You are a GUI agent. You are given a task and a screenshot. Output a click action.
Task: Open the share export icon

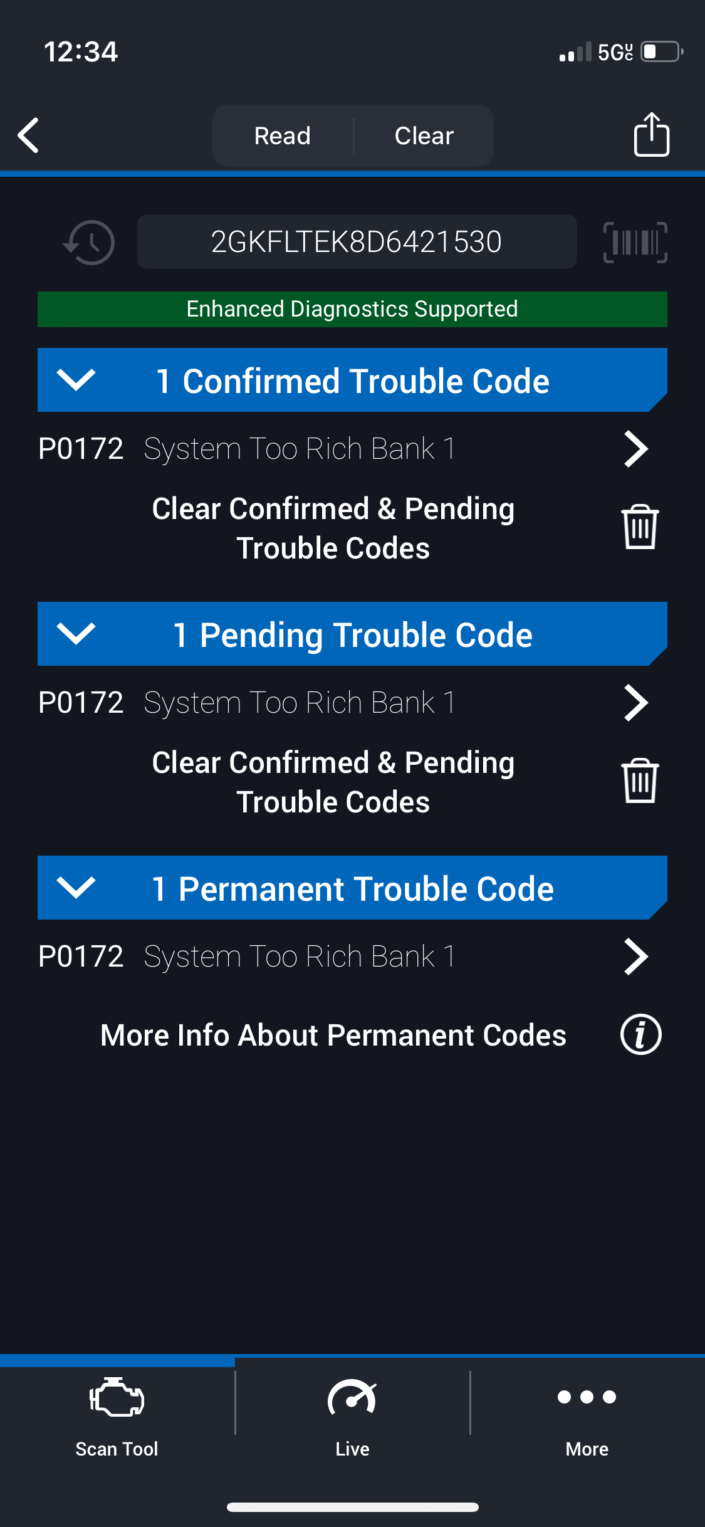coord(651,134)
